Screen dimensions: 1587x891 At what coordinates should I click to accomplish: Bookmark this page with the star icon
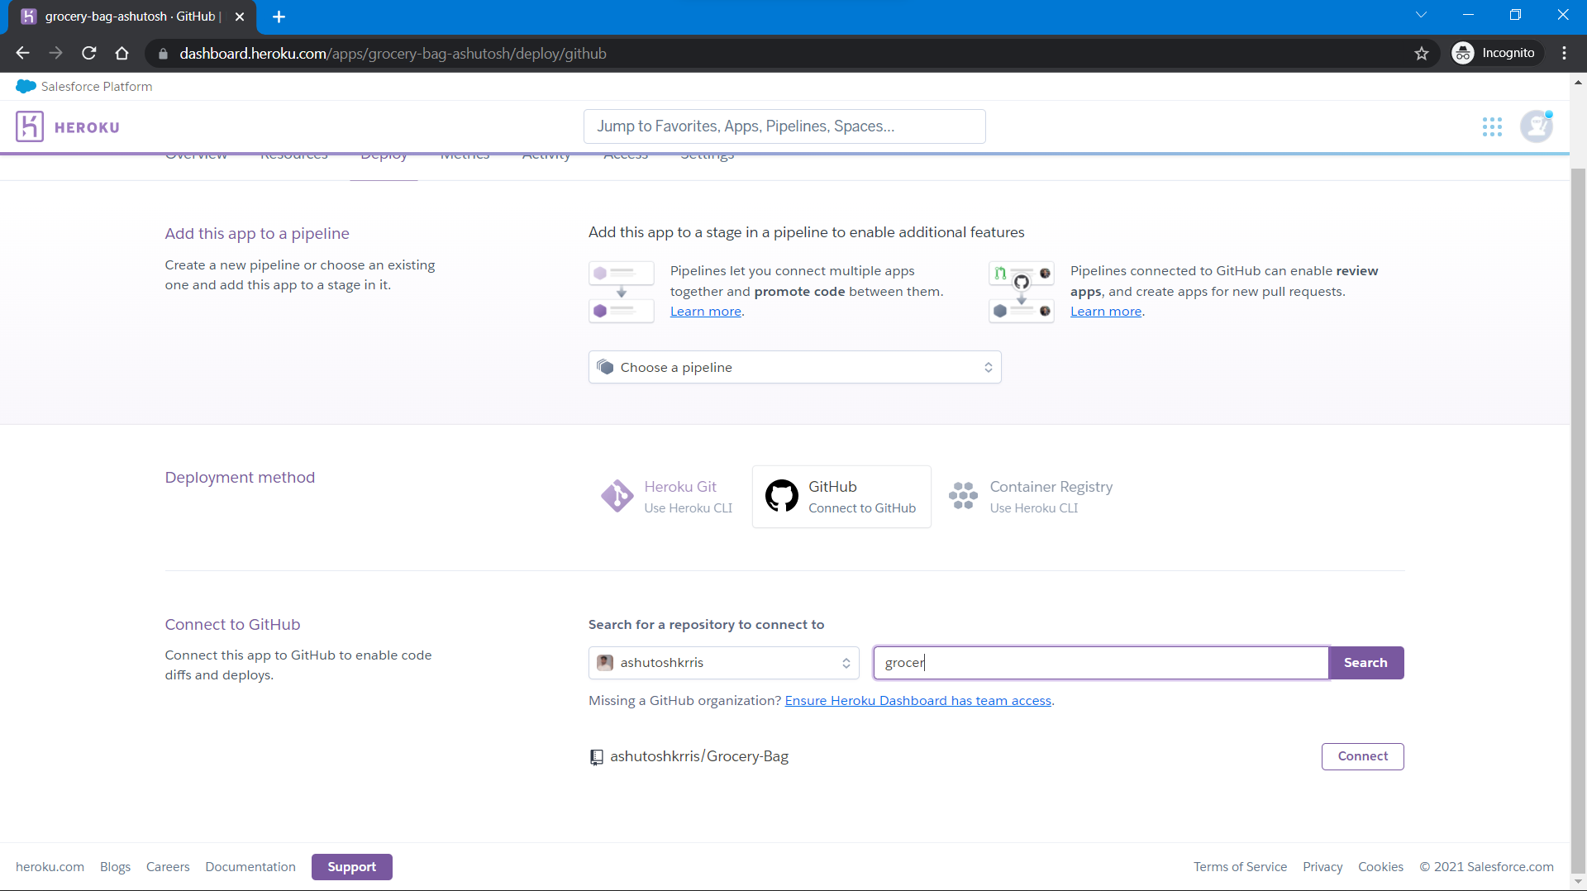point(1422,53)
